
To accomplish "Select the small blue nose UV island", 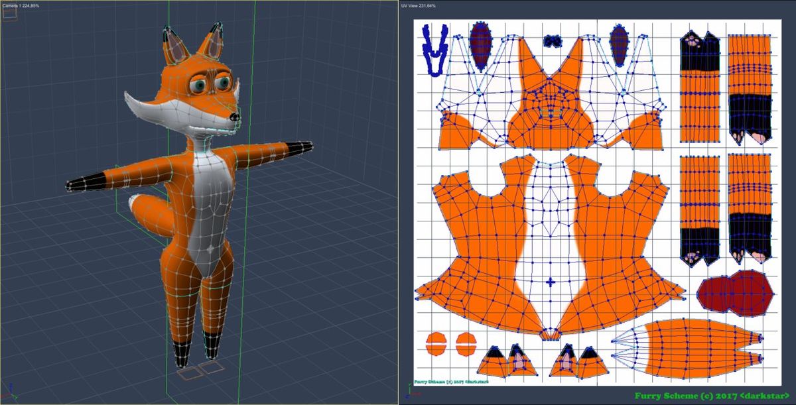I will click(x=552, y=41).
